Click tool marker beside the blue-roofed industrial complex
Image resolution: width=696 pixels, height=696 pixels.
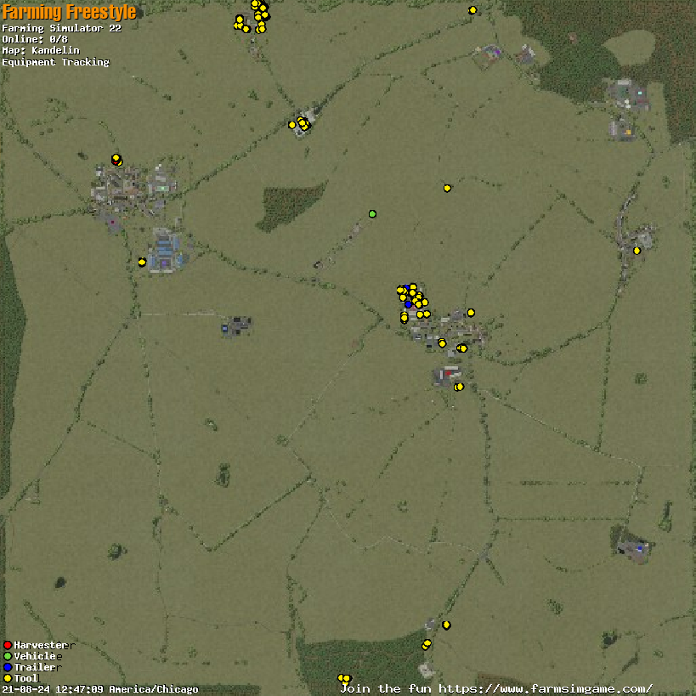coord(142,262)
